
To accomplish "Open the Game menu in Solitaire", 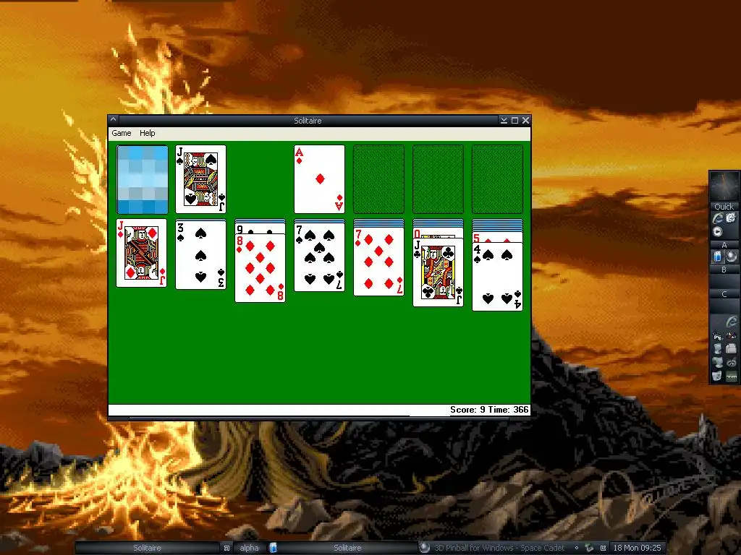I will point(122,133).
